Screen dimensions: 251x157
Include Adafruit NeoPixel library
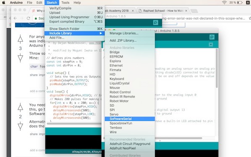click(x=130, y=148)
